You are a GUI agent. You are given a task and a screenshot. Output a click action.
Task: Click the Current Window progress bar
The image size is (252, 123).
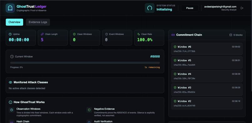(85, 63)
